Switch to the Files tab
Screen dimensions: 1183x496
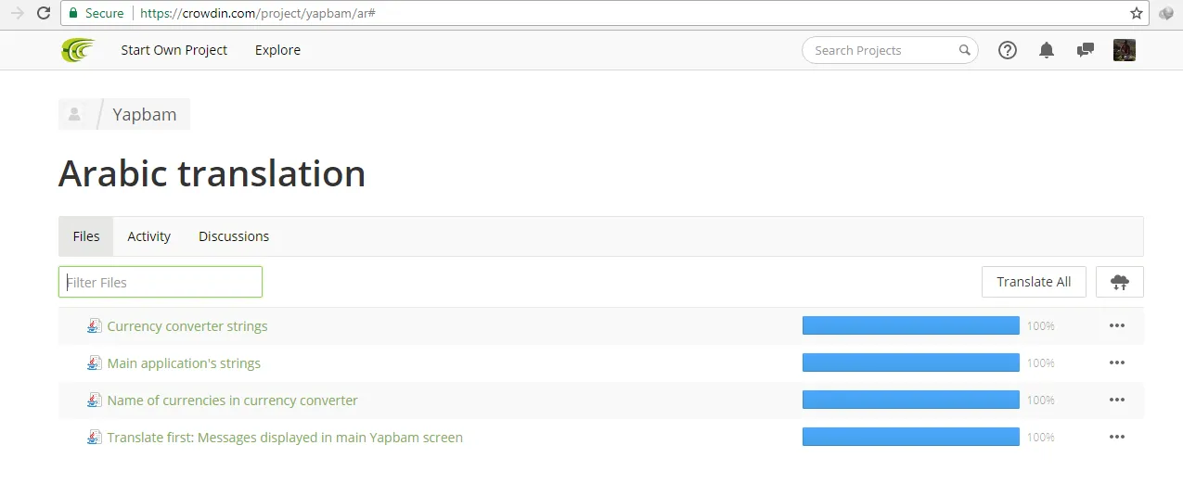pyautogui.click(x=86, y=236)
